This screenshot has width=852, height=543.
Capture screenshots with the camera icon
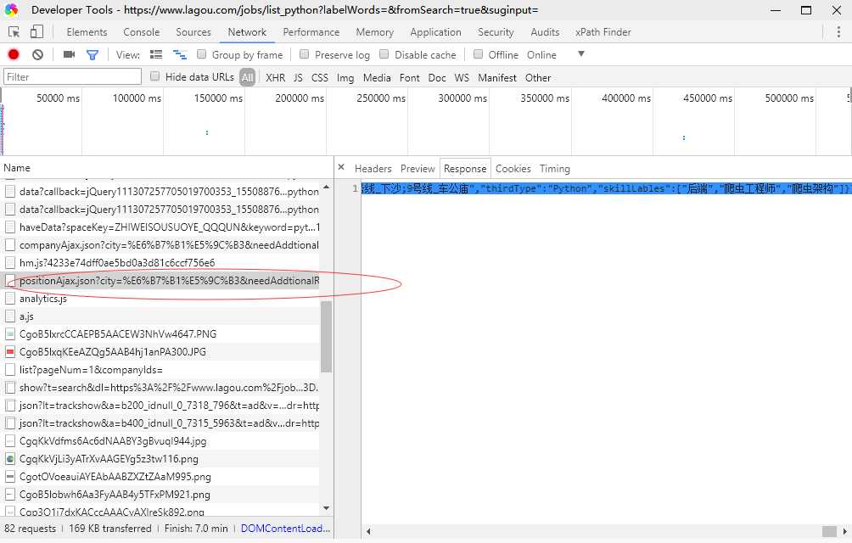click(69, 54)
